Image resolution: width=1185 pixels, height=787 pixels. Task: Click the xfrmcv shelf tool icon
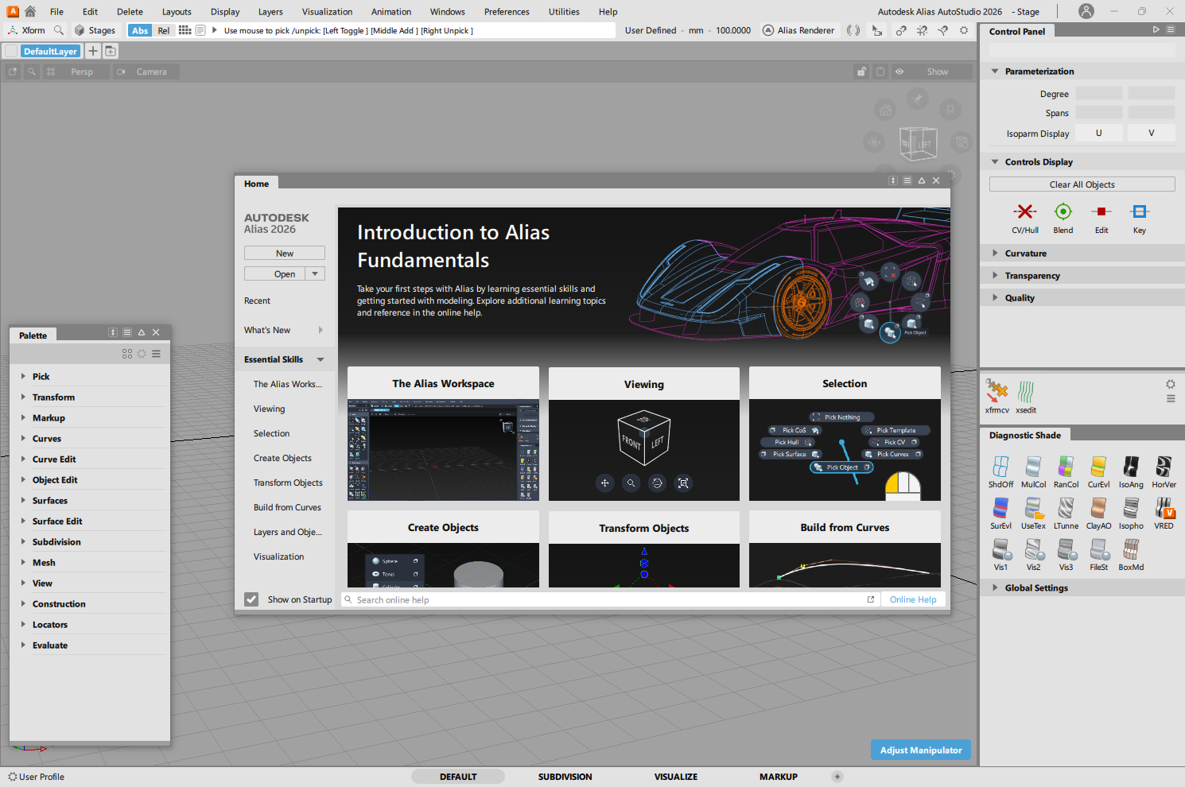(x=997, y=390)
